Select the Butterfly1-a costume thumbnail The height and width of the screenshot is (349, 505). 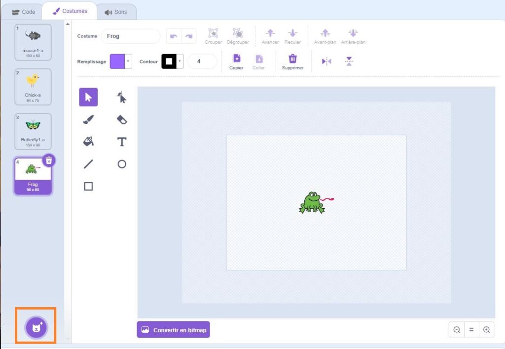click(x=33, y=130)
